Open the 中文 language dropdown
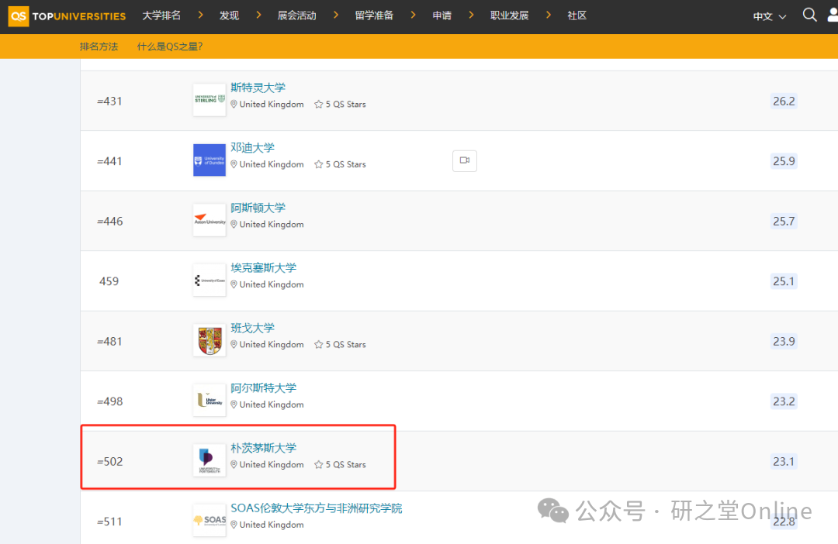Screen dimensions: 838x544 click(769, 16)
